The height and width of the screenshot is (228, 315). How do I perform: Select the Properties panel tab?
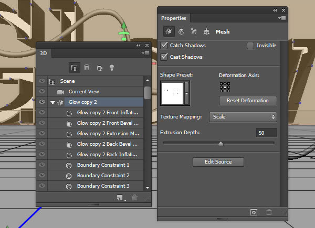click(x=174, y=18)
